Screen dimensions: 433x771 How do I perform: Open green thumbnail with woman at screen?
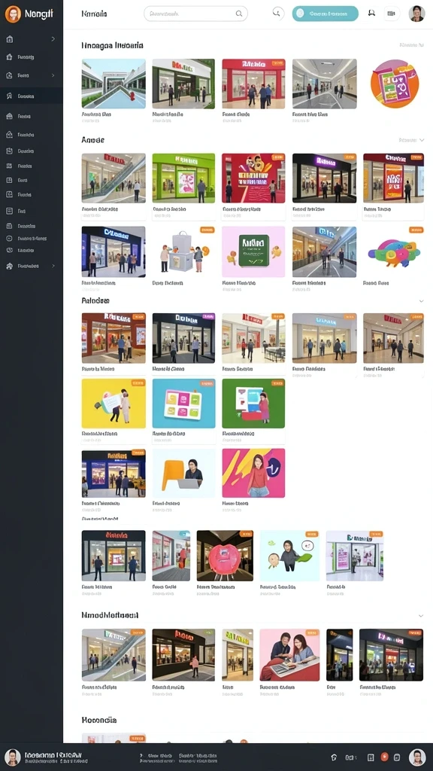tap(253, 404)
